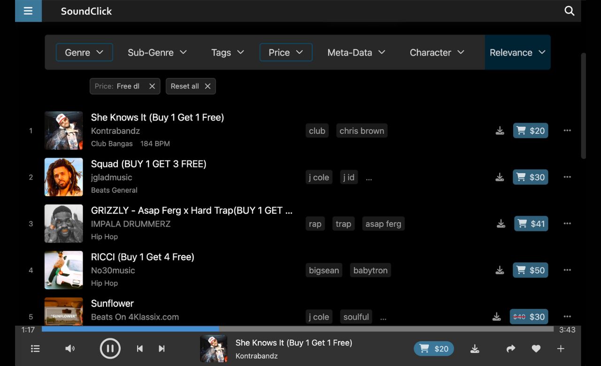Click the page vertical scrollbar
Image resolution: width=601 pixels, height=366 pixels.
(584, 106)
